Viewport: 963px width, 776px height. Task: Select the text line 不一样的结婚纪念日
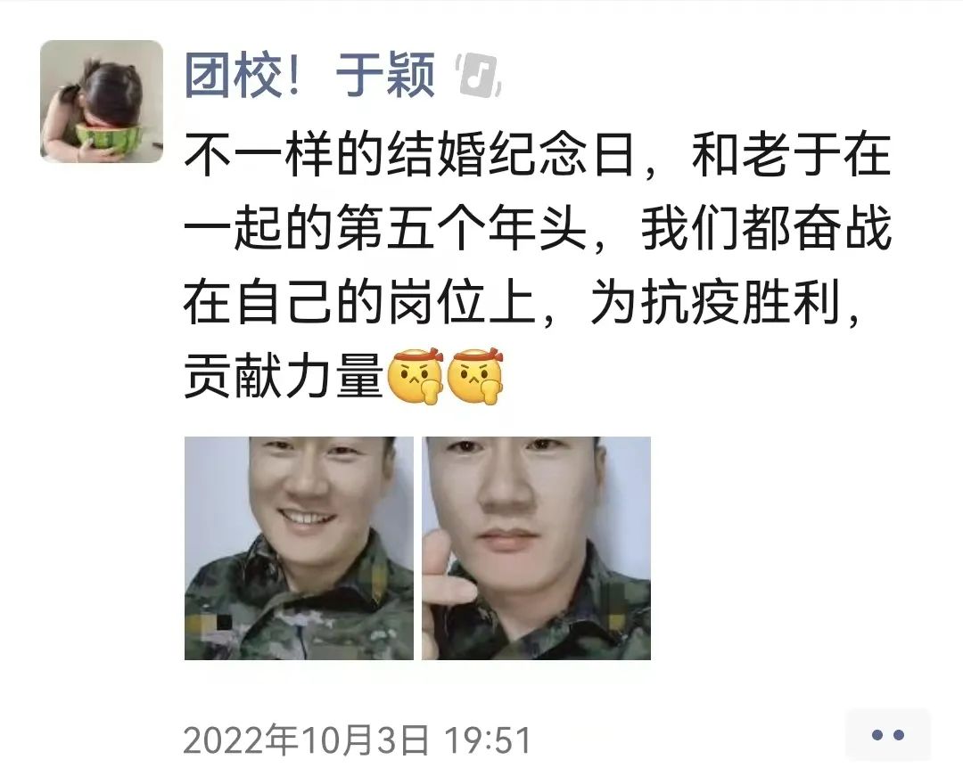[409, 154]
